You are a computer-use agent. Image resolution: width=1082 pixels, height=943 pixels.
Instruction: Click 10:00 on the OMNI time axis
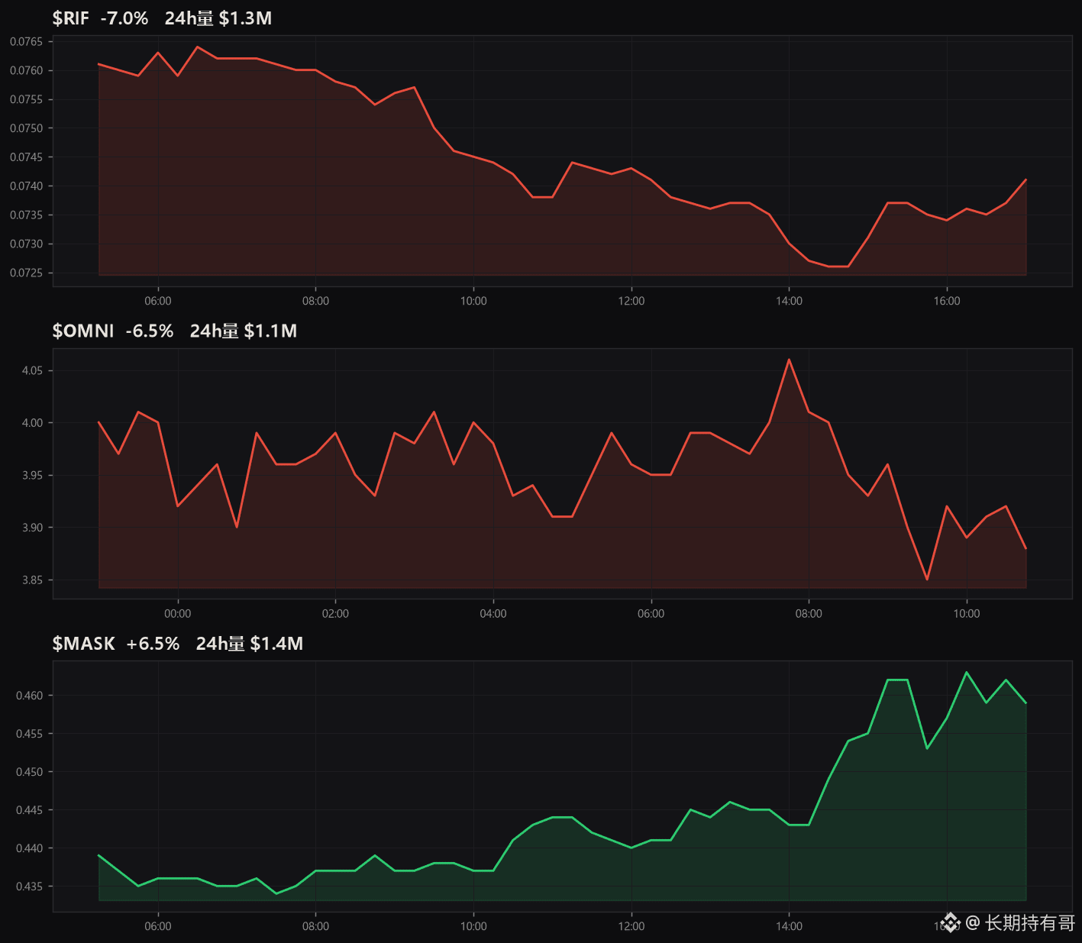967,613
